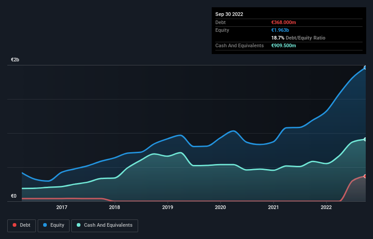373x239 pixels.
Task: Click the red dot in the Debt legend
Action: point(15,225)
